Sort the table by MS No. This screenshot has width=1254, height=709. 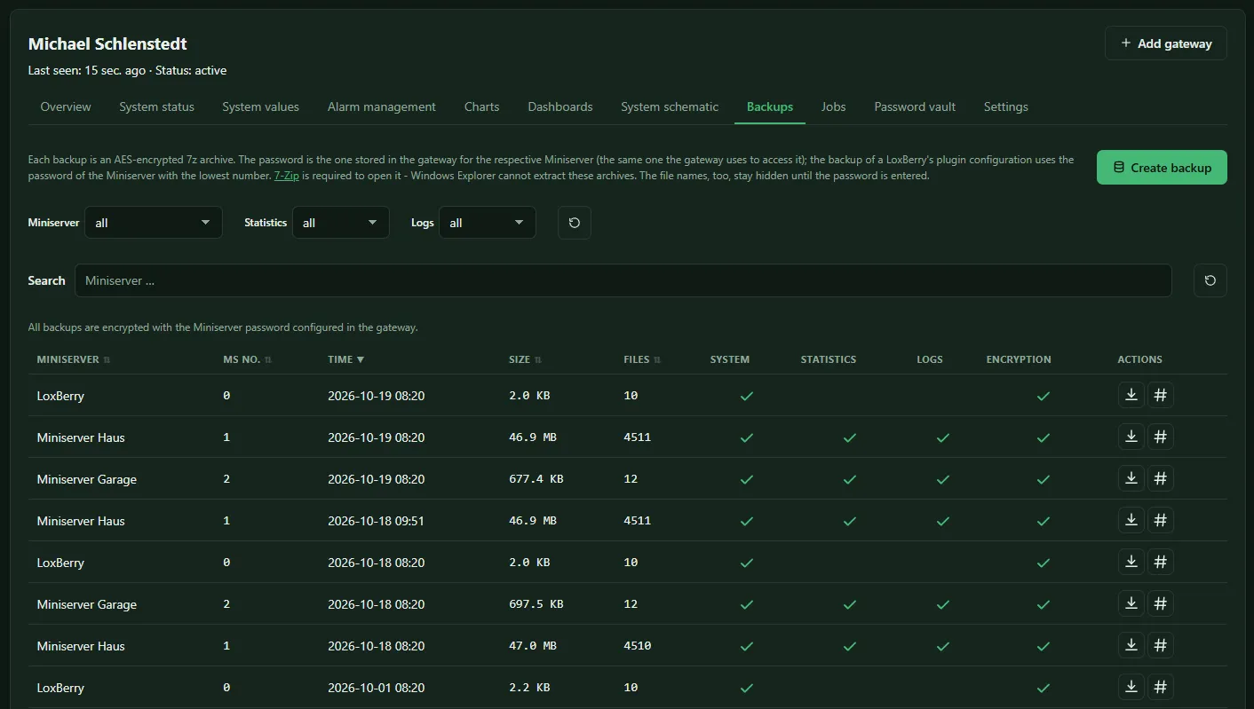(x=248, y=359)
